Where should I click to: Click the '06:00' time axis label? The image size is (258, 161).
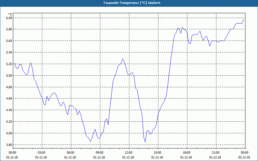tap(71, 153)
